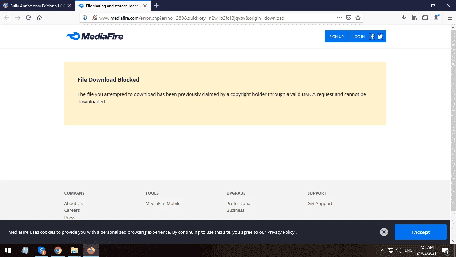Click the page scrollbar up arrow
This screenshot has width=456, height=257.
[453, 28]
